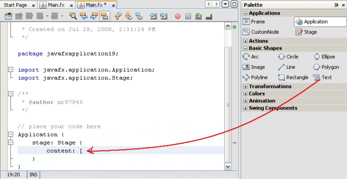Collapse the @author Javadoc comment fold
The height and width of the screenshot is (179, 347).
(x=10, y=94)
